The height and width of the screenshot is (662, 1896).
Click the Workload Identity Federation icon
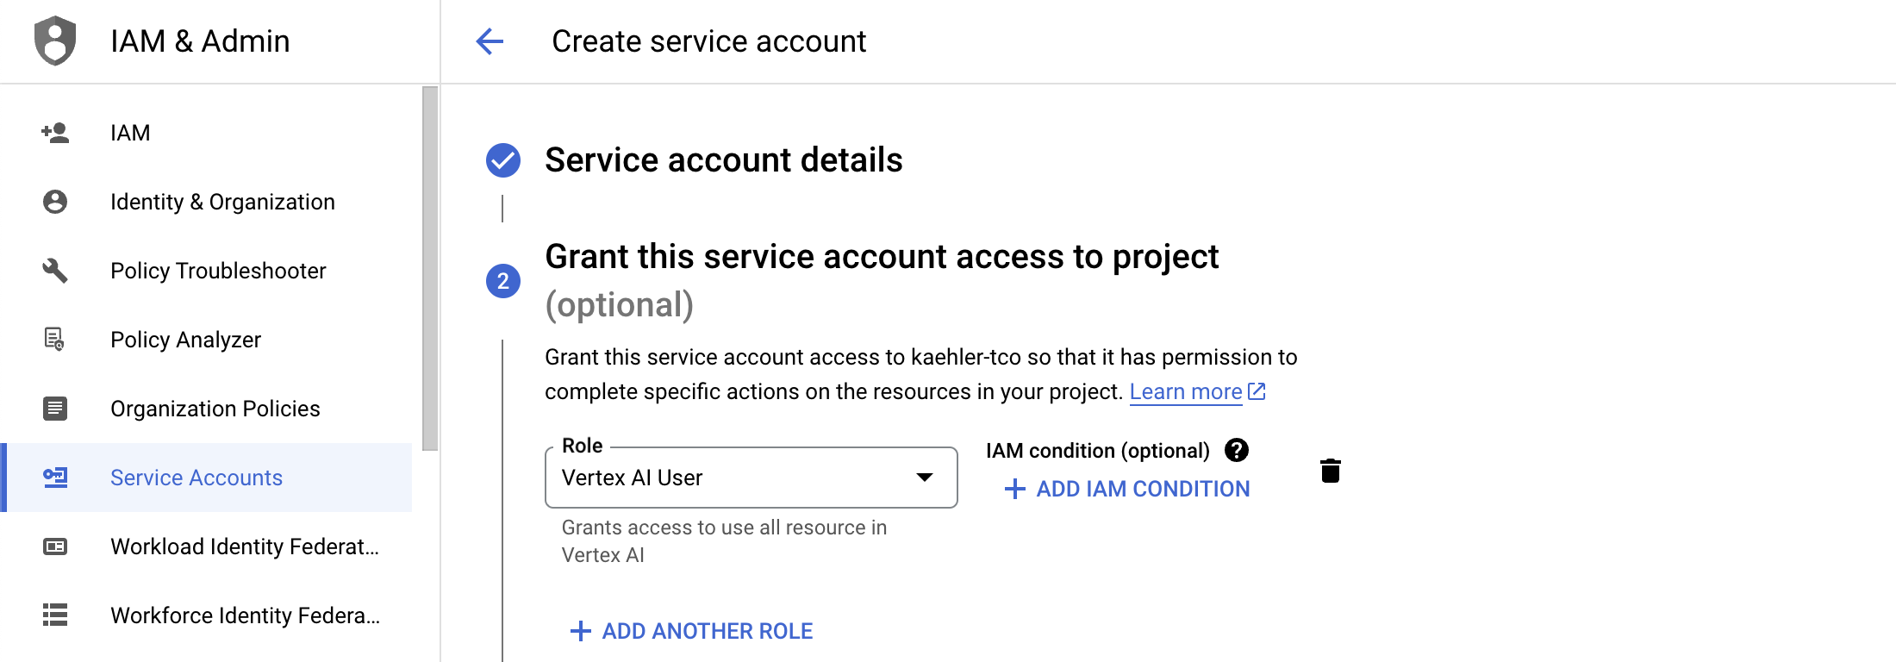click(55, 546)
